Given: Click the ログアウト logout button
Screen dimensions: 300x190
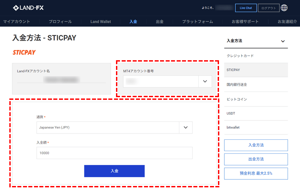Looking at the screenshot, I should point(269,8).
